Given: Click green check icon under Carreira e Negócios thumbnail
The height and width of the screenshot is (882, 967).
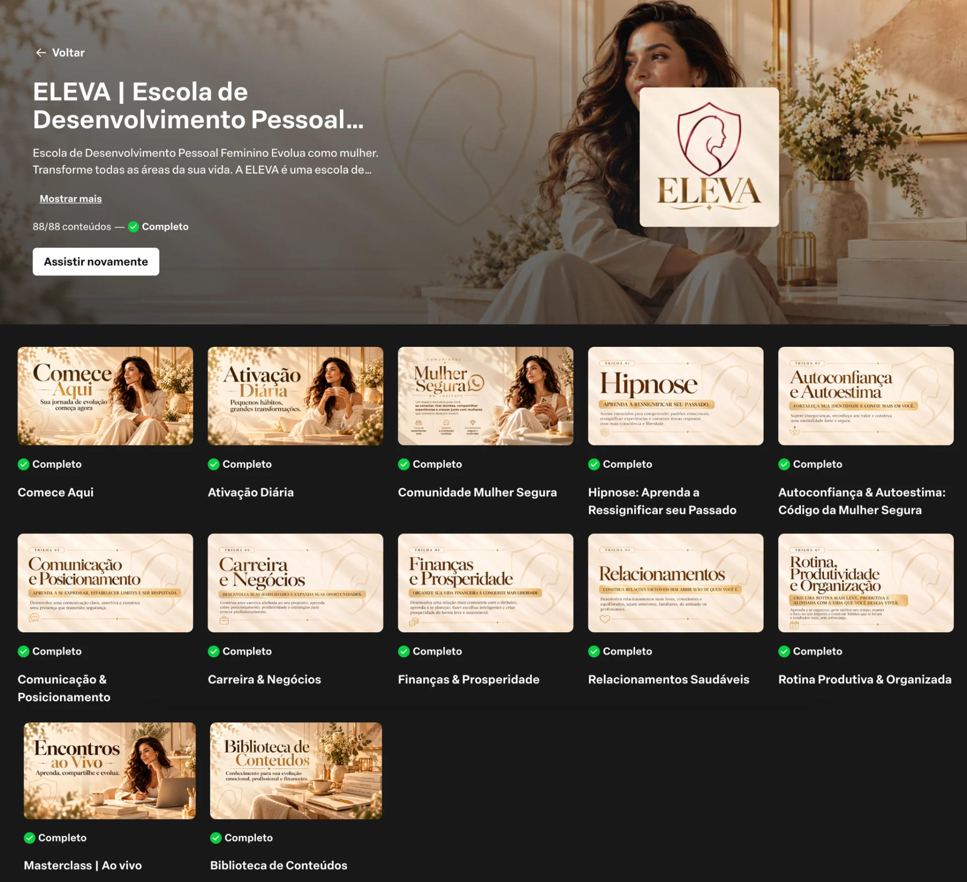Looking at the screenshot, I should pyautogui.click(x=214, y=651).
